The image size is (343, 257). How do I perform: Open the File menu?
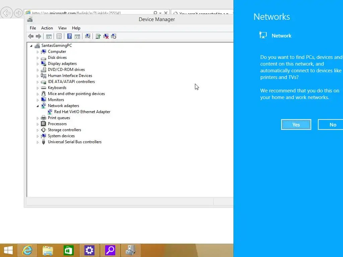33,28
